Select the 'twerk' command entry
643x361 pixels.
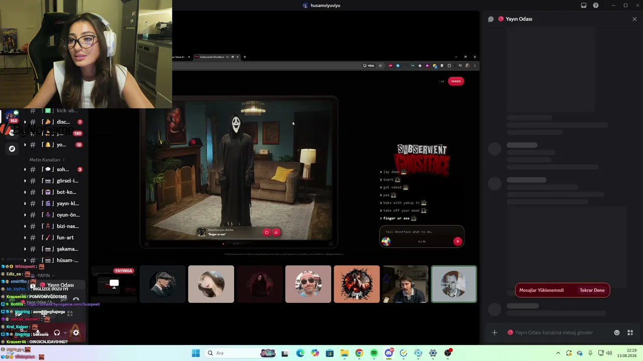point(390,179)
